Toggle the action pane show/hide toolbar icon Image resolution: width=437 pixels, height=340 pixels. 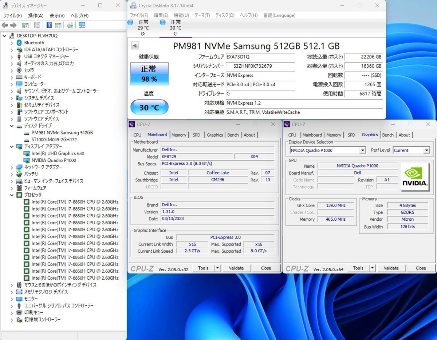point(58,25)
